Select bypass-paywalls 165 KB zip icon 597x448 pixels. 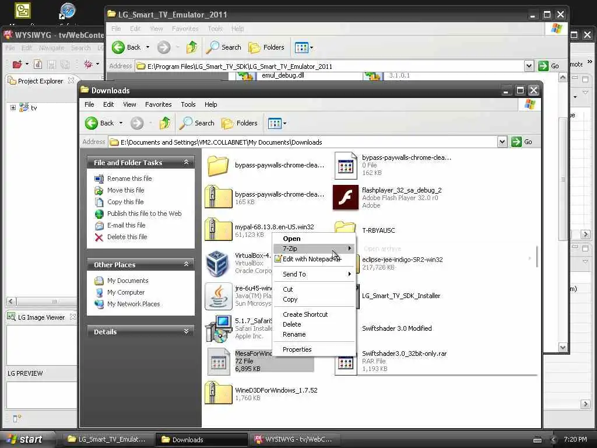[218, 197]
